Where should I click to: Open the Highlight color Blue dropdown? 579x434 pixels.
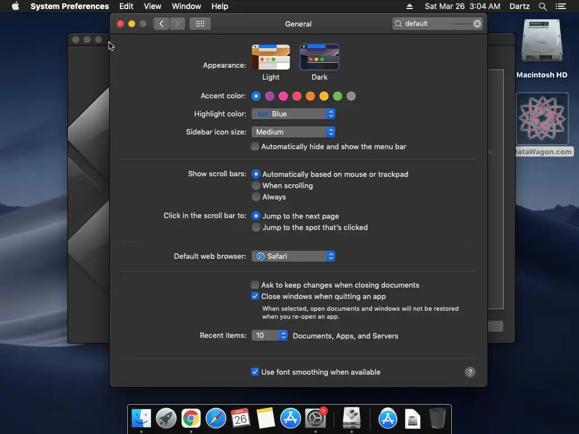click(293, 114)
